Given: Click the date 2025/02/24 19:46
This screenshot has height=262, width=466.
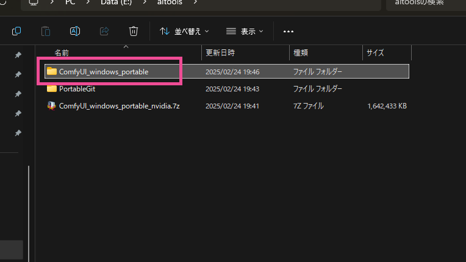Looking at the screenshot, I should 232,72.
